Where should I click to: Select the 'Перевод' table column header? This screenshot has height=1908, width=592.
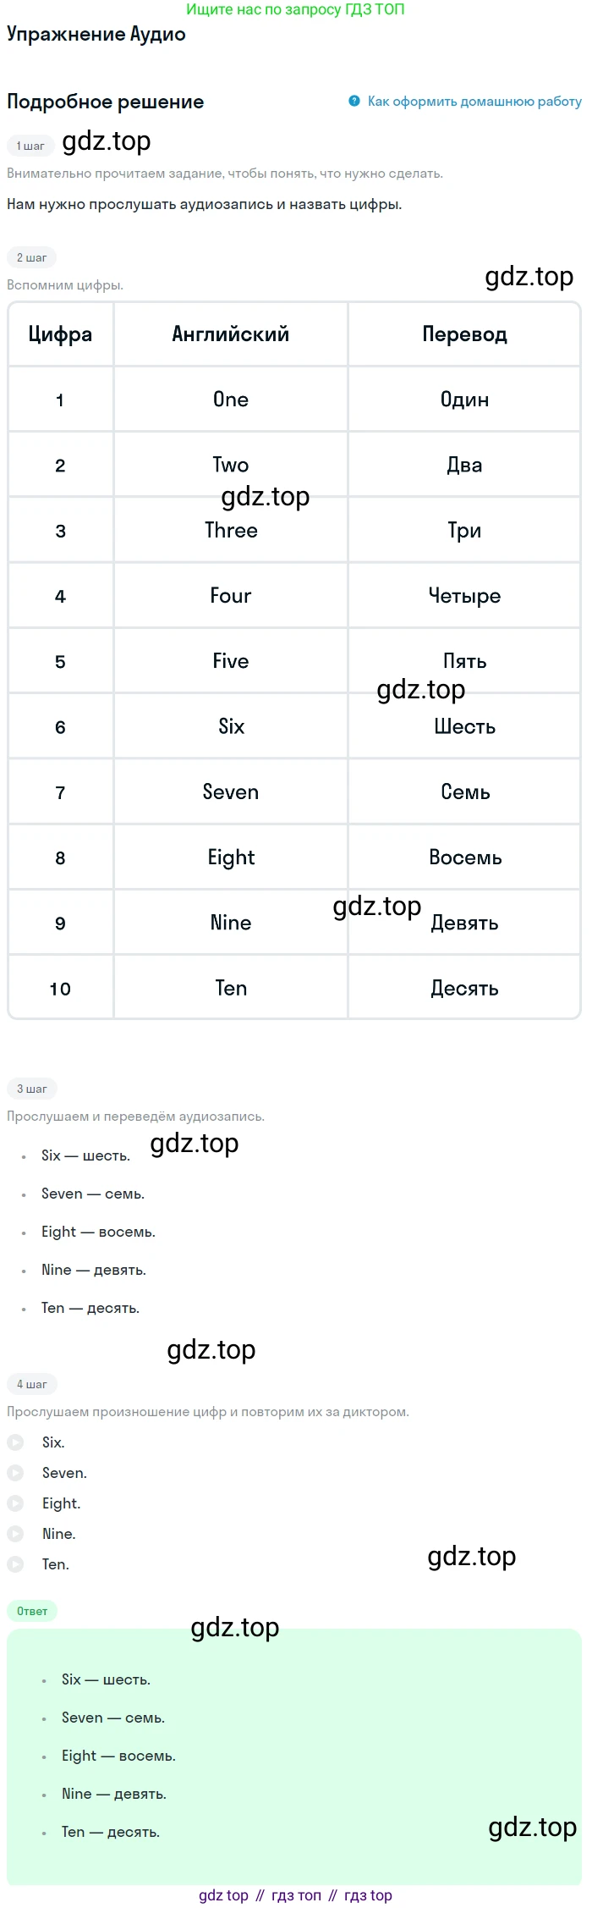[464, 334]
